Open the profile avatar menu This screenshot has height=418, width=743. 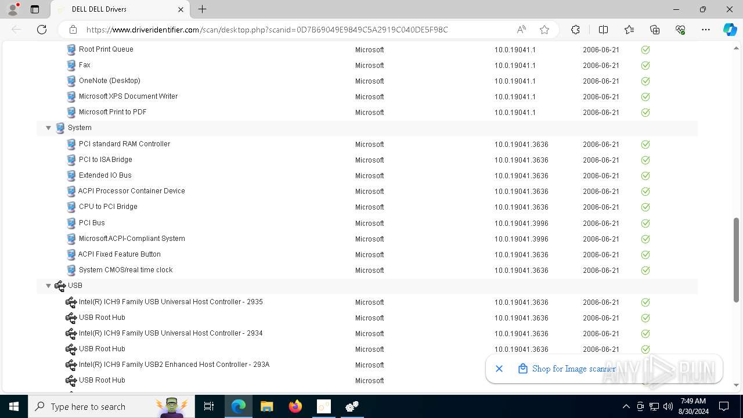tap(12, 9)
